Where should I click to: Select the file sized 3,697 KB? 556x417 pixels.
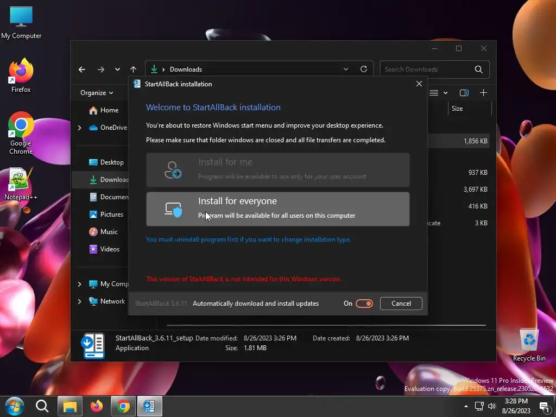point(476,189)
